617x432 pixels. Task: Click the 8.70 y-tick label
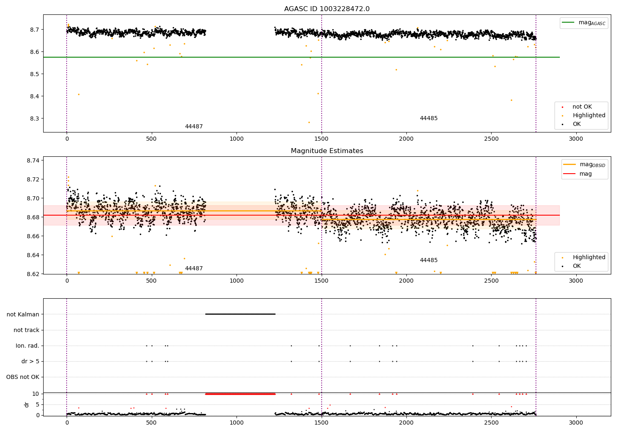pos(33,198)
